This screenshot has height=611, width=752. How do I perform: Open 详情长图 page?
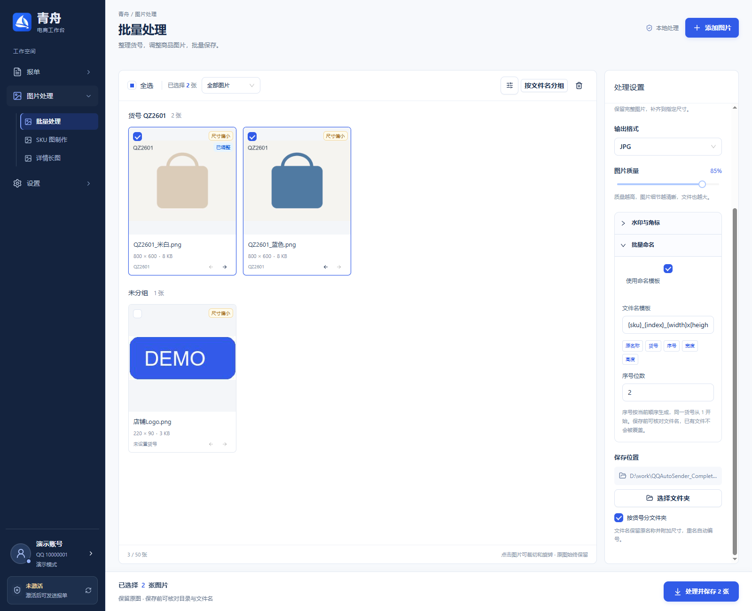pos(59,158)
